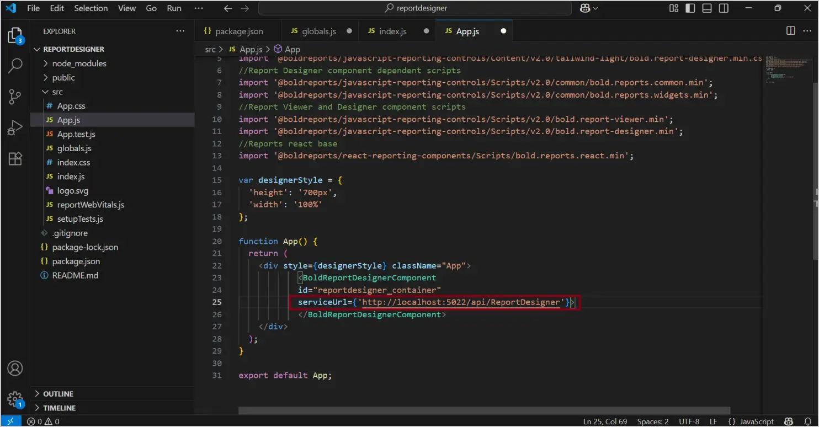Open the Selection menu
The image size is (819, 427).
pos(91,8)
